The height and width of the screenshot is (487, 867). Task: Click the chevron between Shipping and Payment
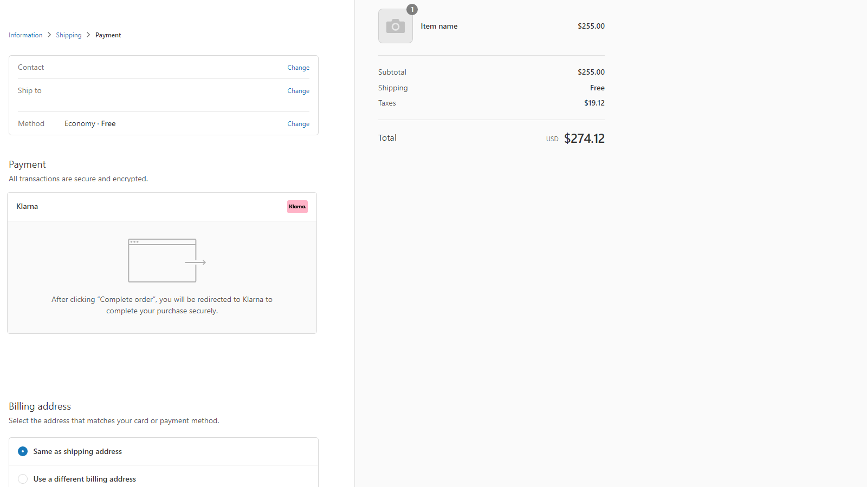(88, 35)
